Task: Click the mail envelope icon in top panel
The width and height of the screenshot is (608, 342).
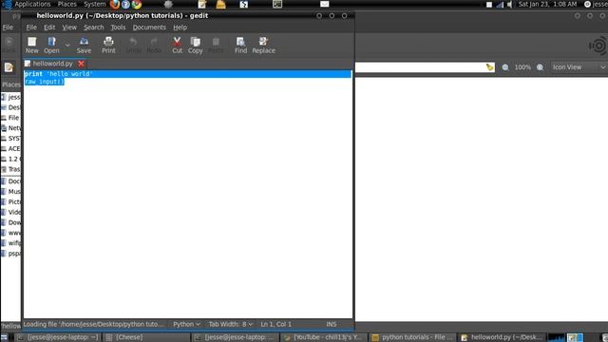Action: pyautogui.click(x=325, y=4)
